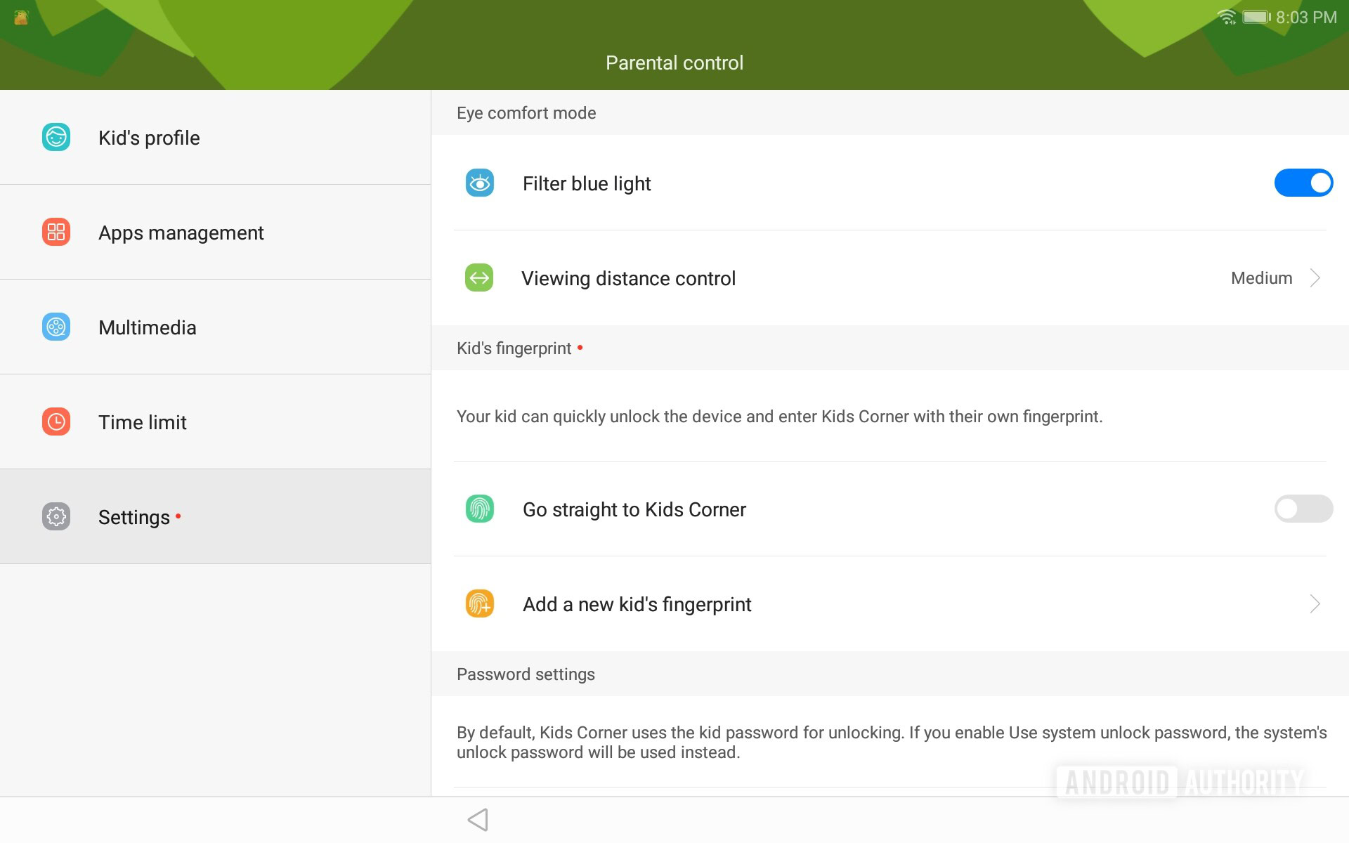1349x843 pixels.
Task: Click the Add fingerprint icon
Action: pos(478,604)
